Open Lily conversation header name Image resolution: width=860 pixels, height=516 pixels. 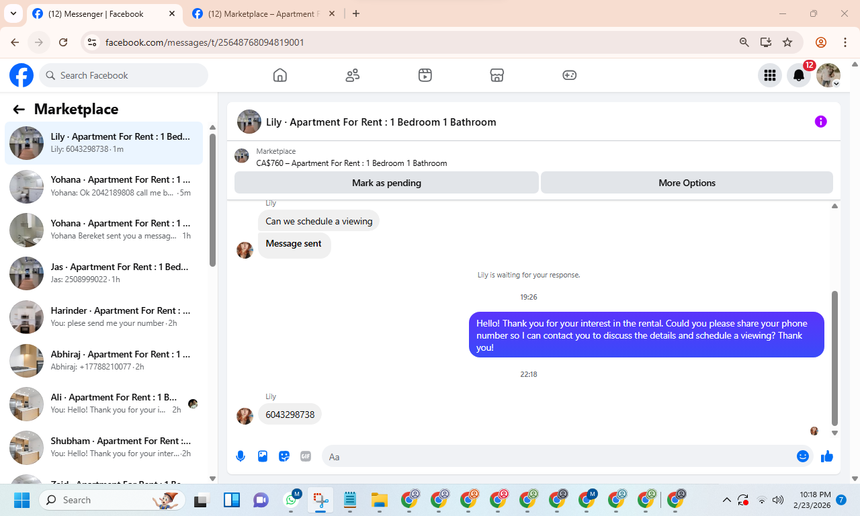point(381,122)
